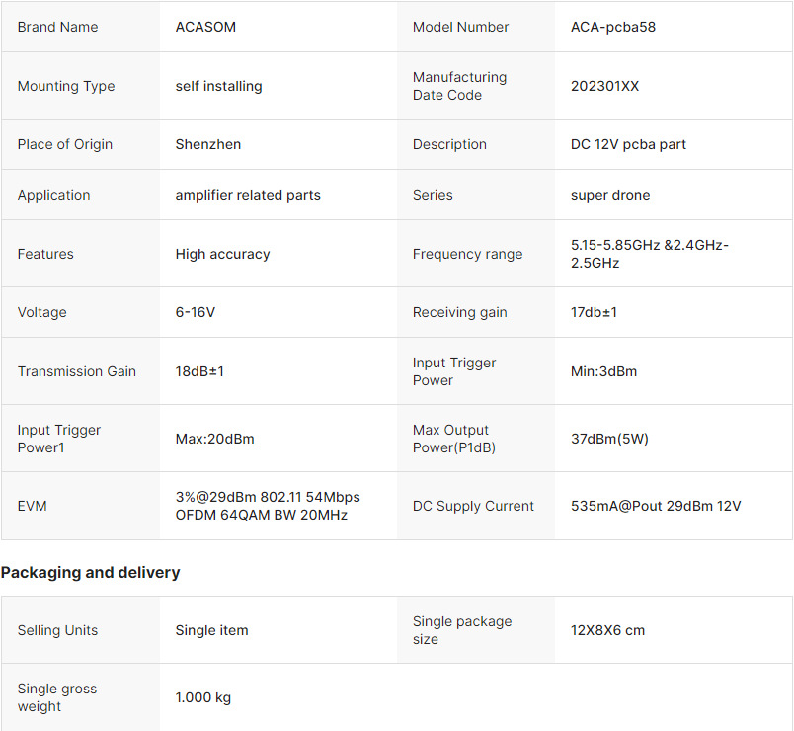Select the 37dBm(5W) max output power value
The width and height of the screenshot is (794, 731).
[609, 439]
